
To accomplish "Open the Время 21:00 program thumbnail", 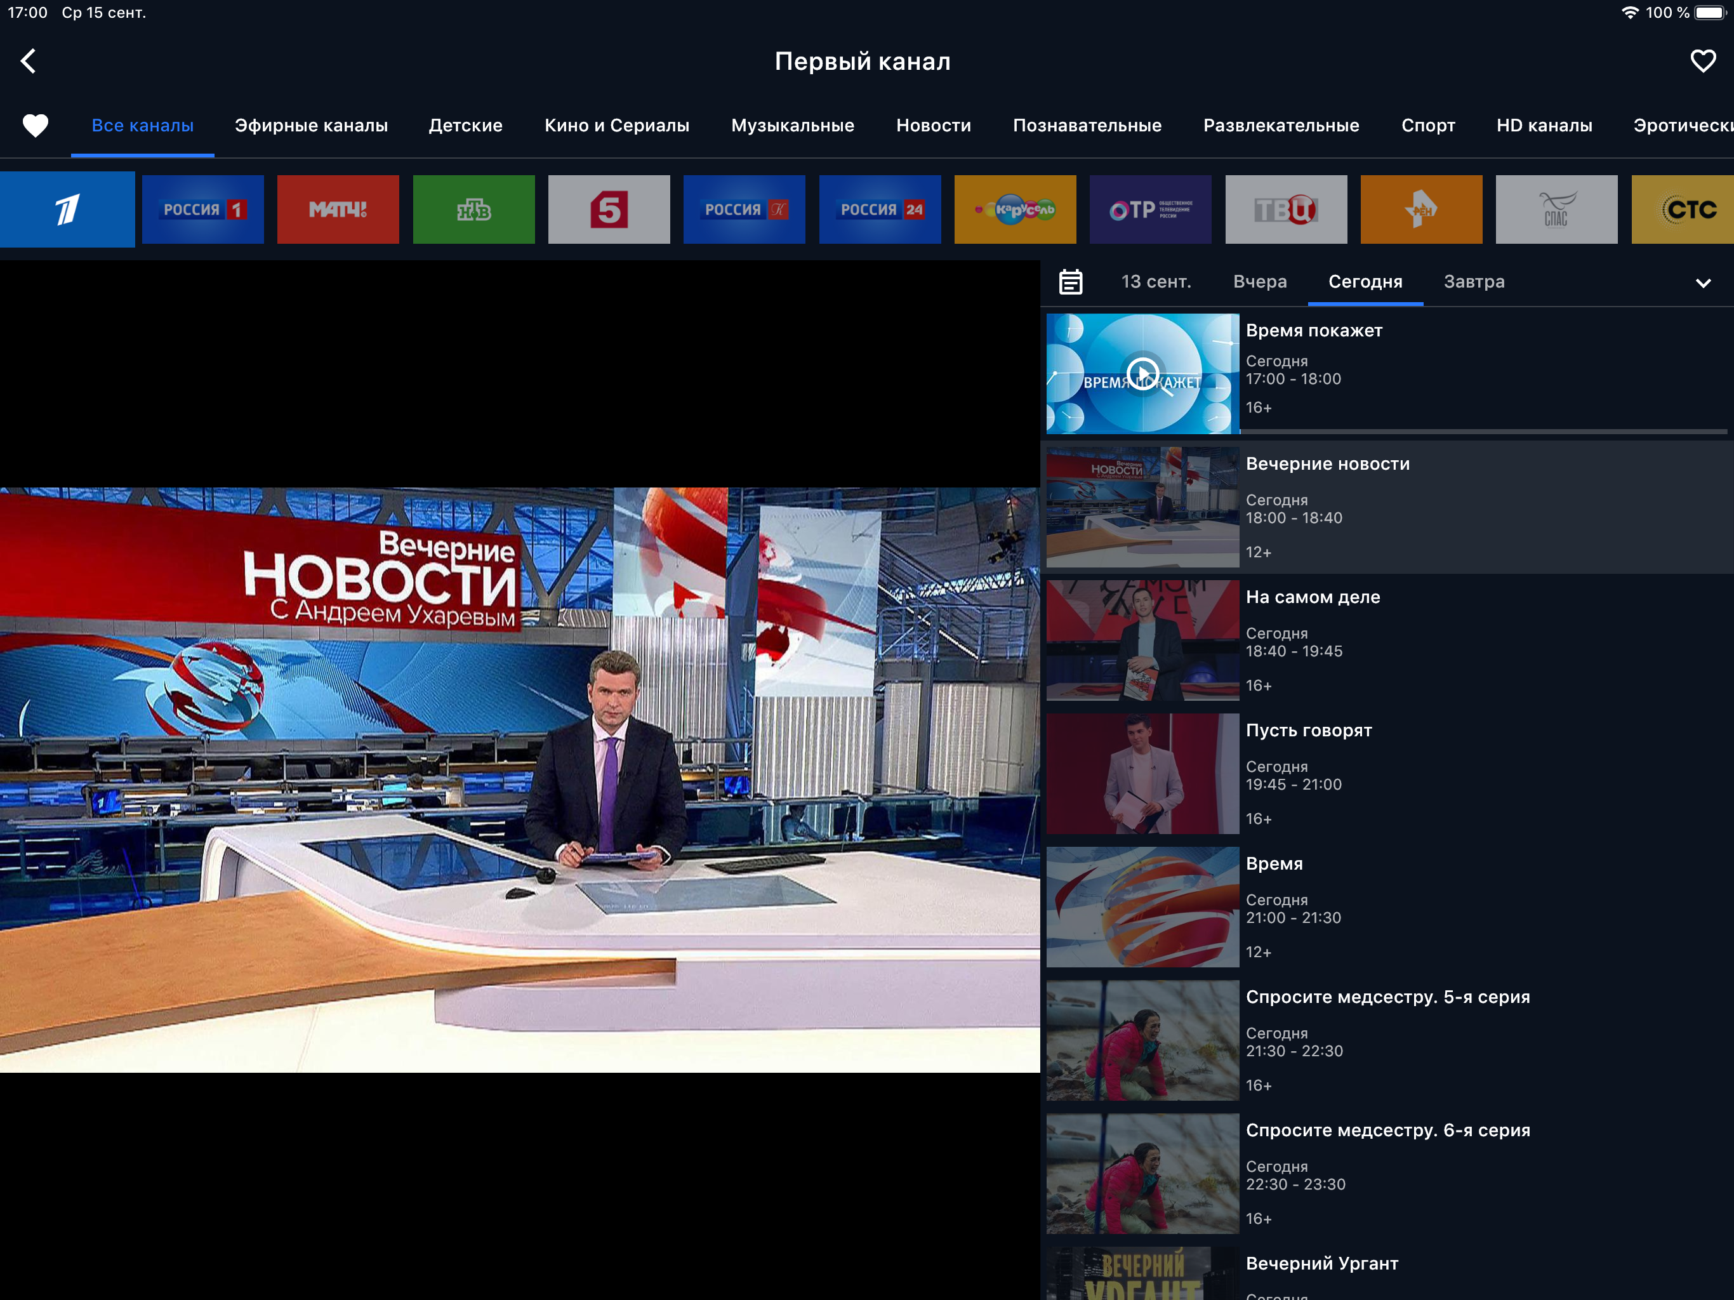I will pos(1142,907).
